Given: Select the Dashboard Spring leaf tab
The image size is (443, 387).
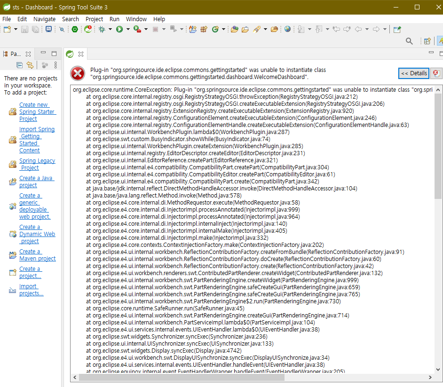Looking at the screenshot, I should pos(70,54).
